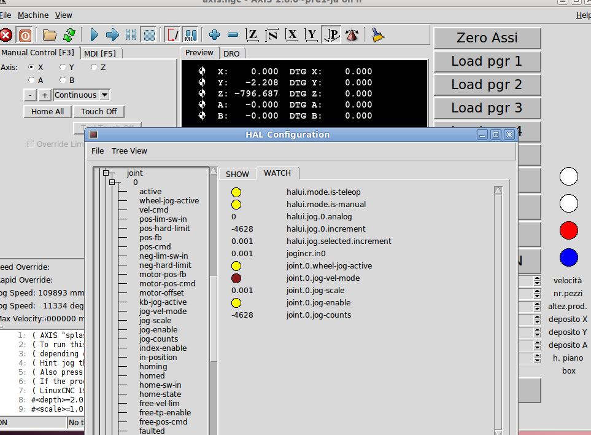Viewport: 591px width, 435px height.
Task: Zoom out with the blue minus icon
Action: tap(233, 36)
